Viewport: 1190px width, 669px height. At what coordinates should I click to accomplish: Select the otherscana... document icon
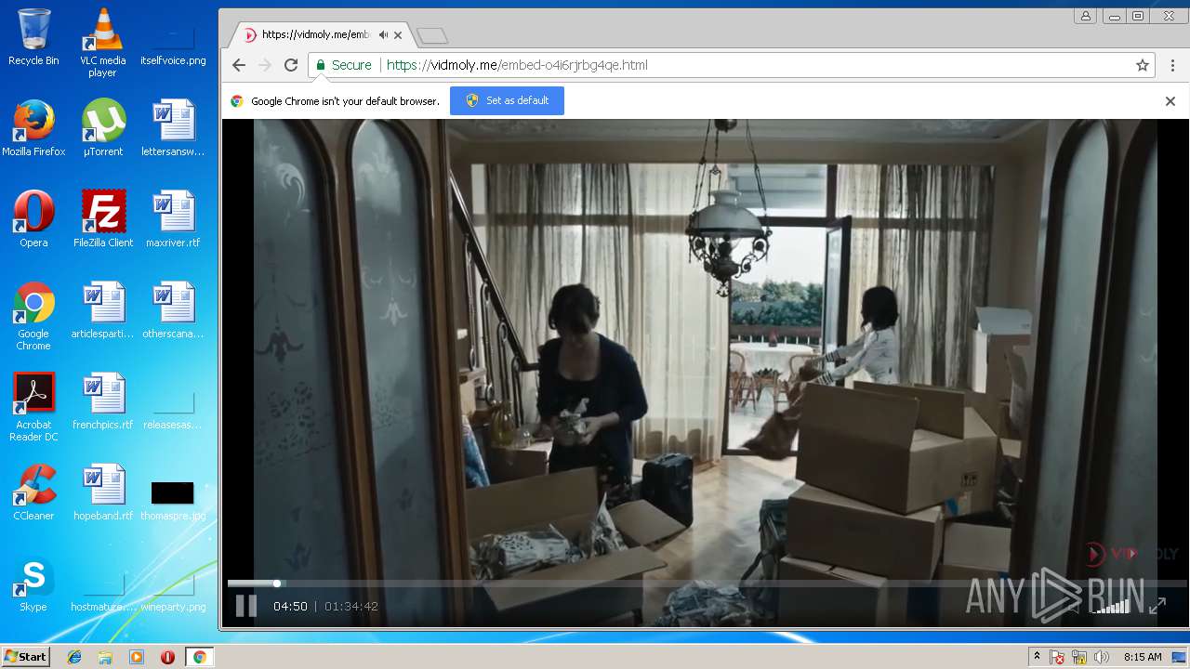click(173, 310)
